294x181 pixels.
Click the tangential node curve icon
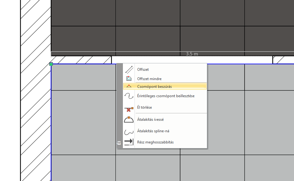pos(129,96)
